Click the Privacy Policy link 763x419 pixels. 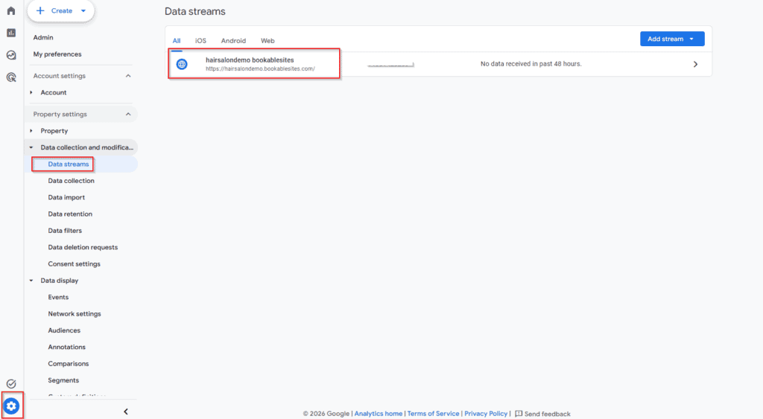pyautogui.click(x=486, y=414)
